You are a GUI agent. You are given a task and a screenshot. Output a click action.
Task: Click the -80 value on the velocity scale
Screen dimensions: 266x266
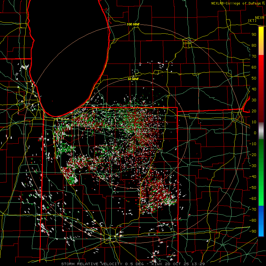[253, 220]
